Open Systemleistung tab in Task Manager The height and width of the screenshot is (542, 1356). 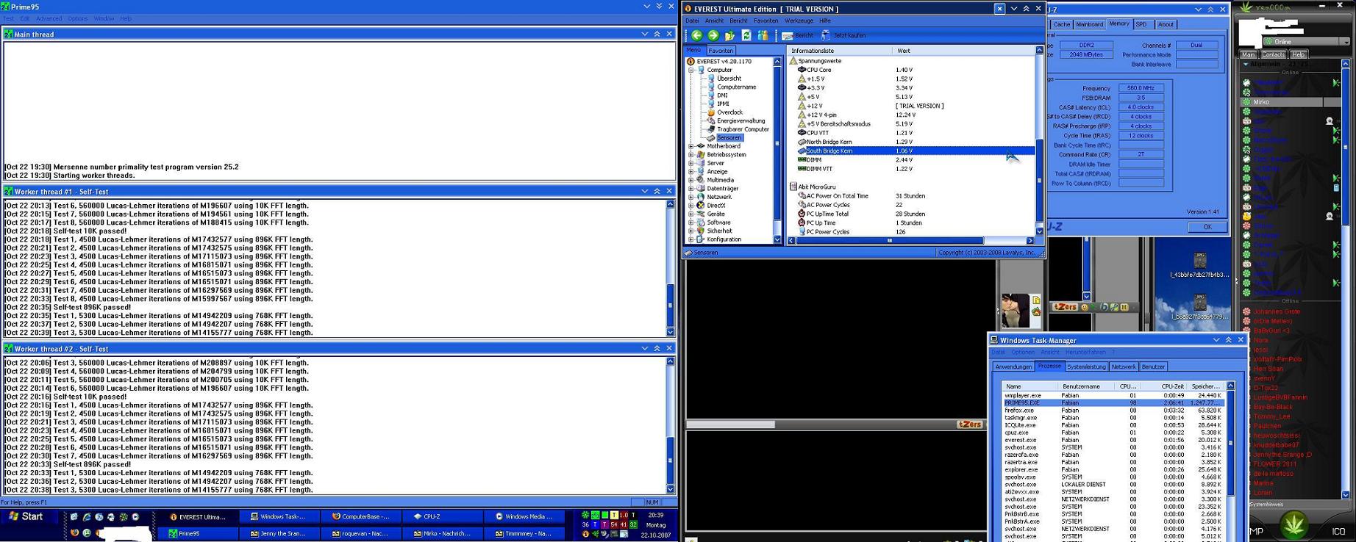coord(1086,366)
